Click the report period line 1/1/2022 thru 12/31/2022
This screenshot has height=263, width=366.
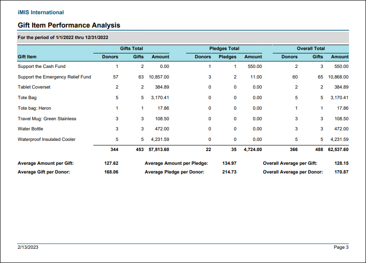[x=63, y=38]
